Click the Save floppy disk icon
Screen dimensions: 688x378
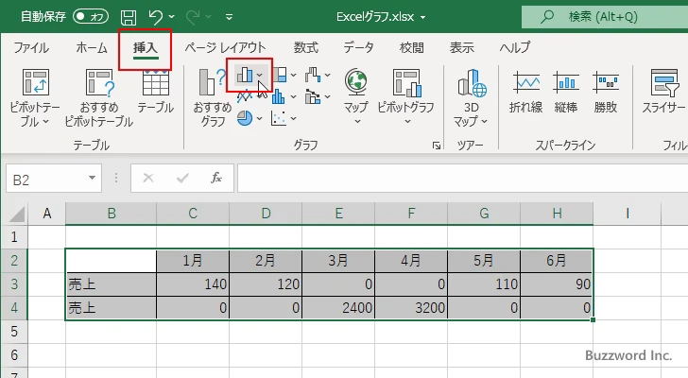[x=129, y=17]
